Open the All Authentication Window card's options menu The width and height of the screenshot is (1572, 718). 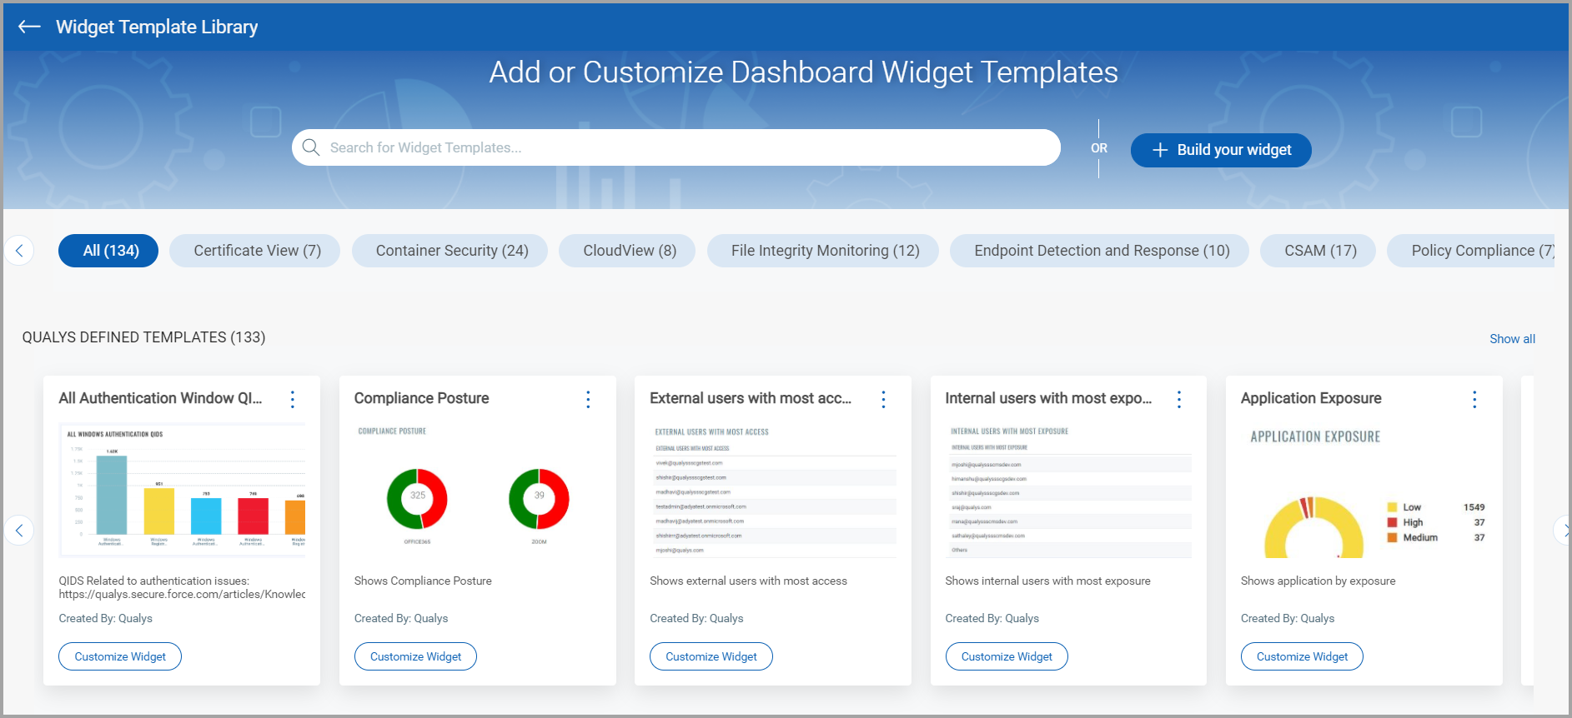(x=293, y=399)
